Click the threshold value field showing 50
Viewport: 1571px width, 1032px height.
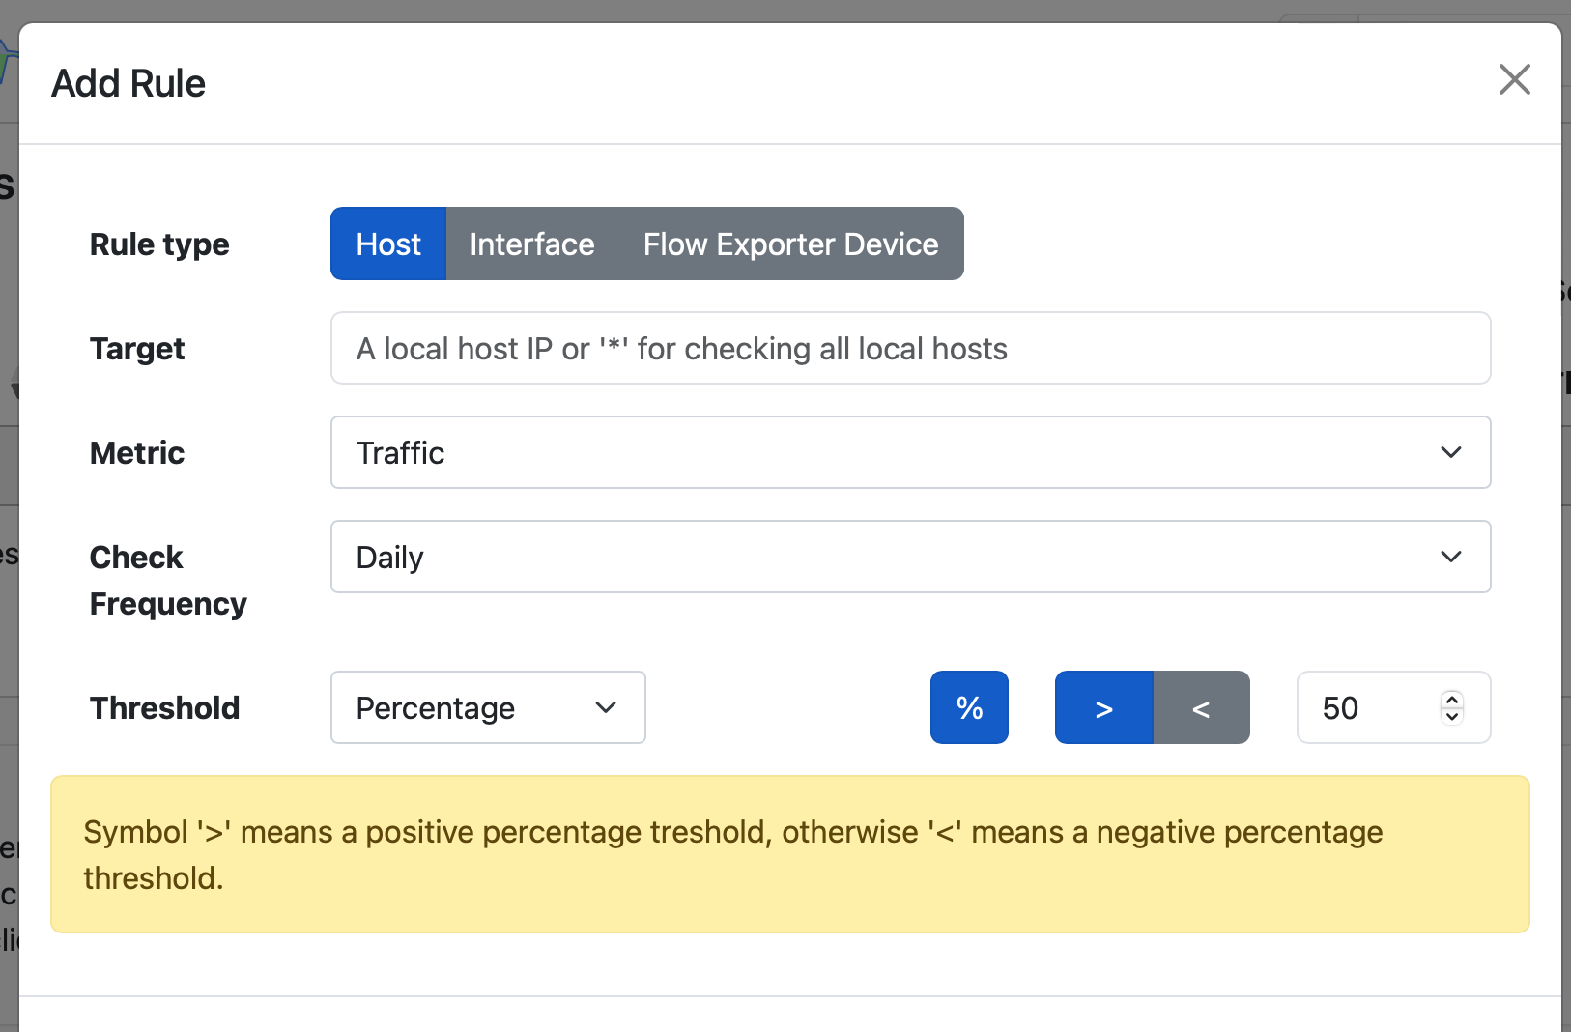coord(1372,707)
